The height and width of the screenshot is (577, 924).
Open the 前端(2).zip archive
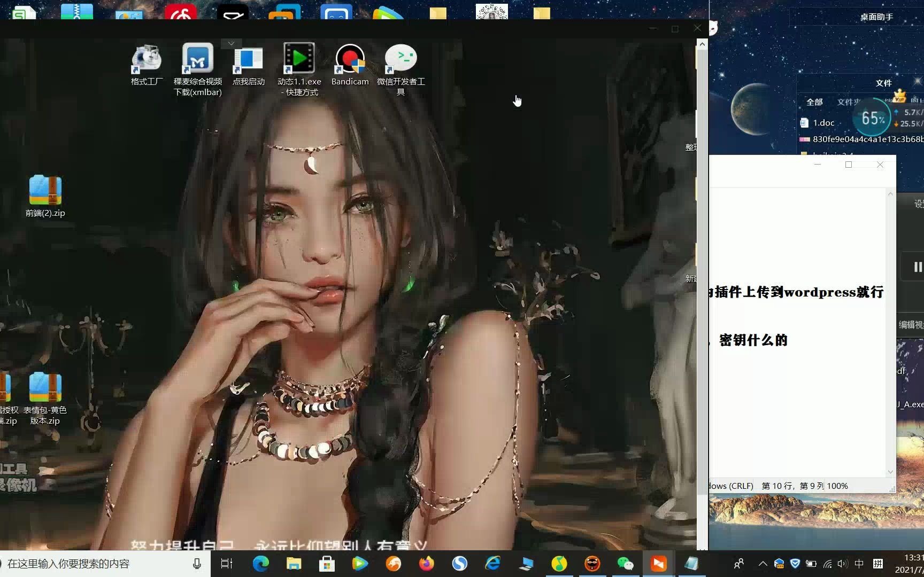coord(45,196)
